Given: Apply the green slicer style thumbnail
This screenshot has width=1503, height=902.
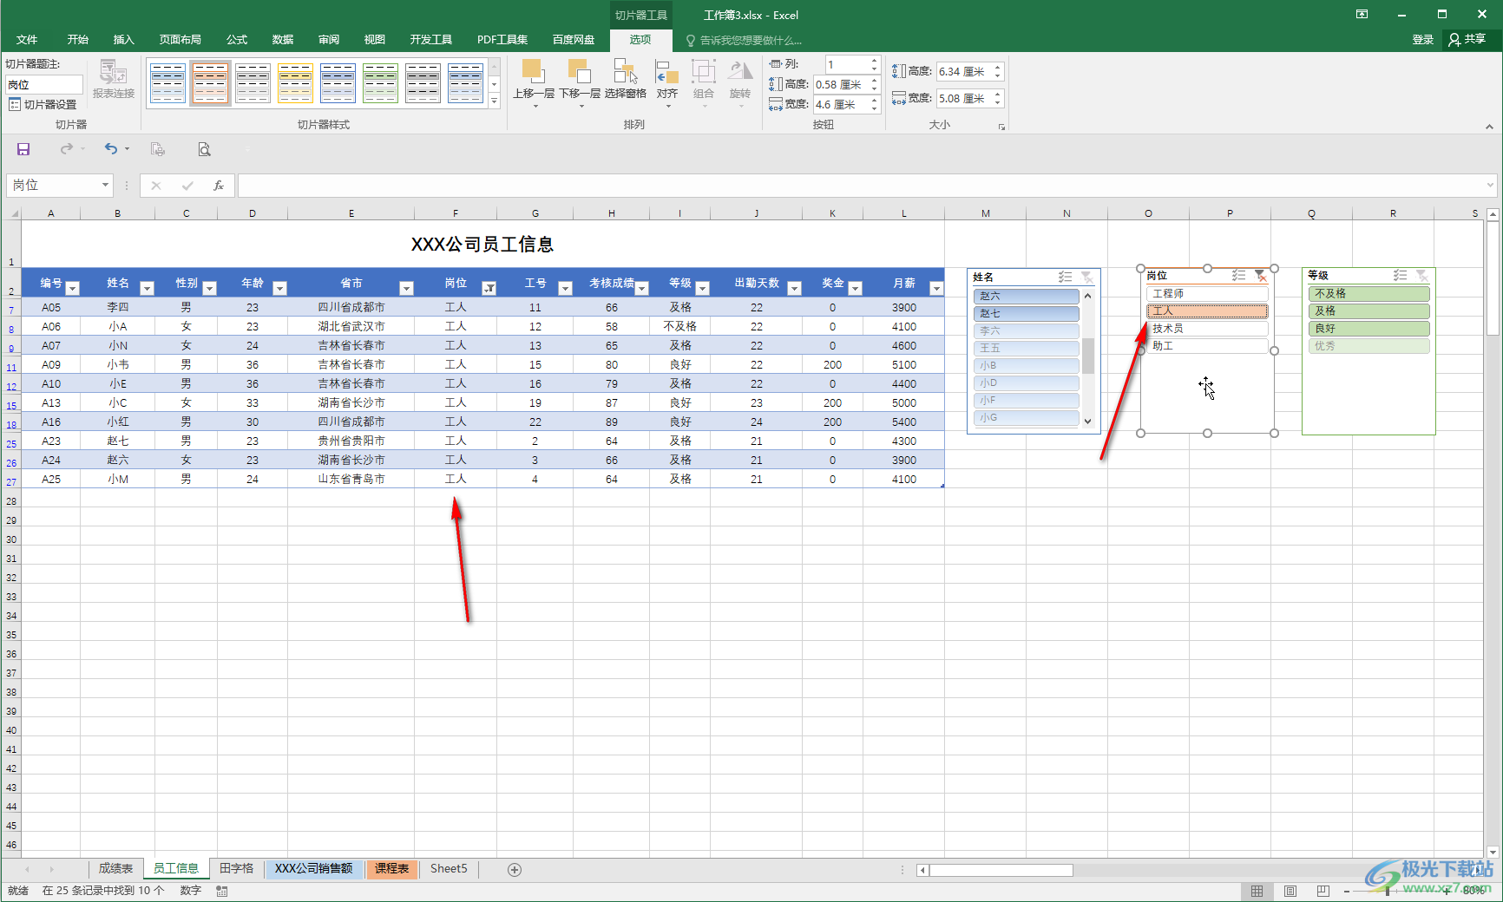Looking at the screenshot, I should pos(380,82).
